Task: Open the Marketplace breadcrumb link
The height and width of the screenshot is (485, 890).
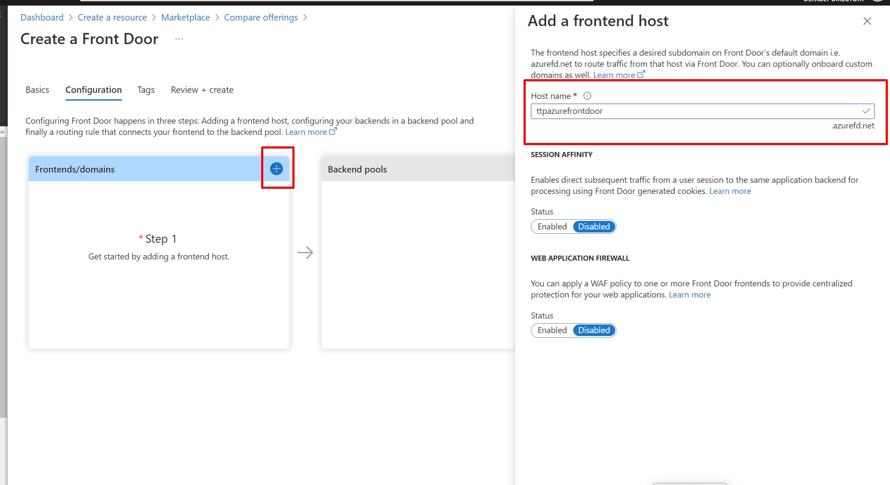Action: (185, 18)
